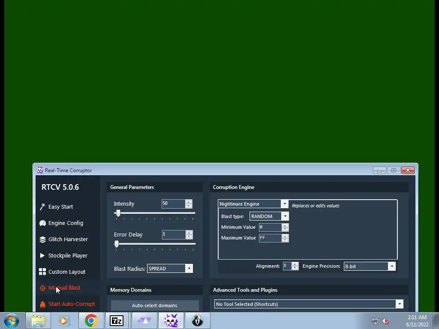This screenshot has height=329, width=439.
Task: Click the Start Auto-Corrupt flame icon
Action: (42, 304)
